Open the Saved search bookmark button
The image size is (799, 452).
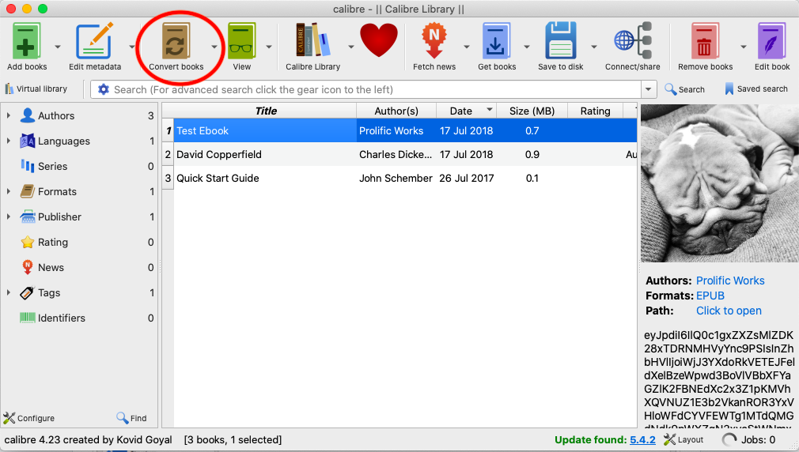[756, 89]
